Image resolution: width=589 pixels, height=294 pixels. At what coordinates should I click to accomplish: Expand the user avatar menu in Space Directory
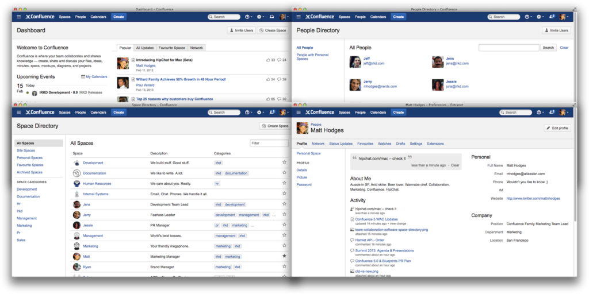click(284, 113)
